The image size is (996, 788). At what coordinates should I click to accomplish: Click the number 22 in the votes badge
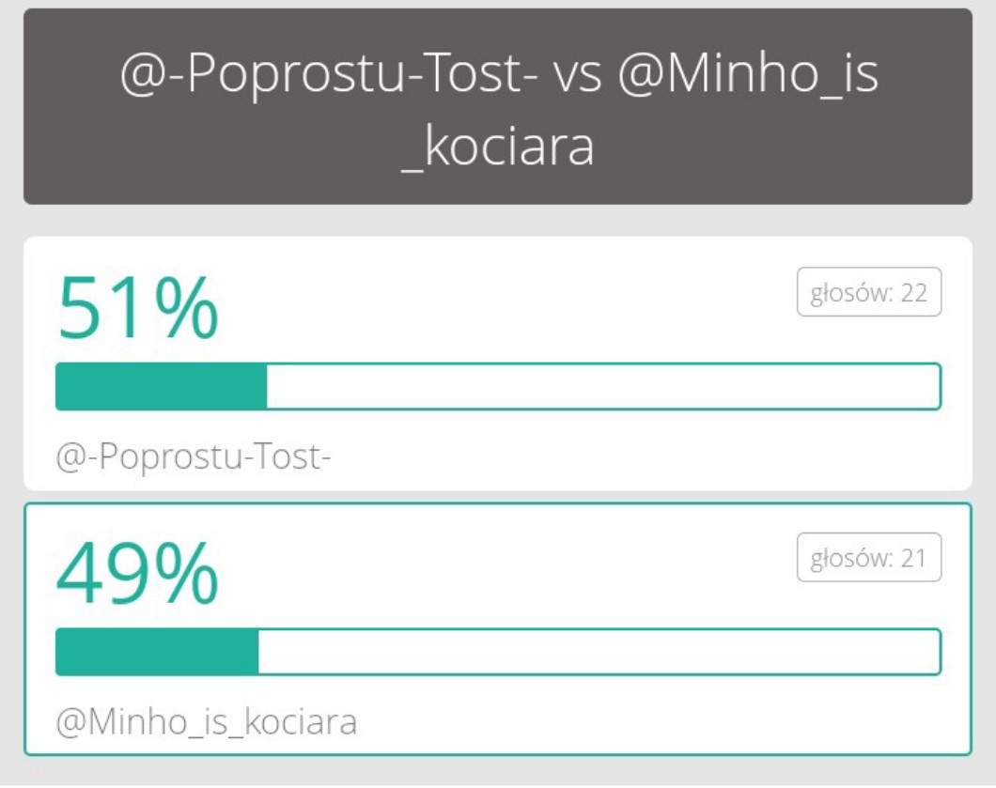[x=914, y=293]
